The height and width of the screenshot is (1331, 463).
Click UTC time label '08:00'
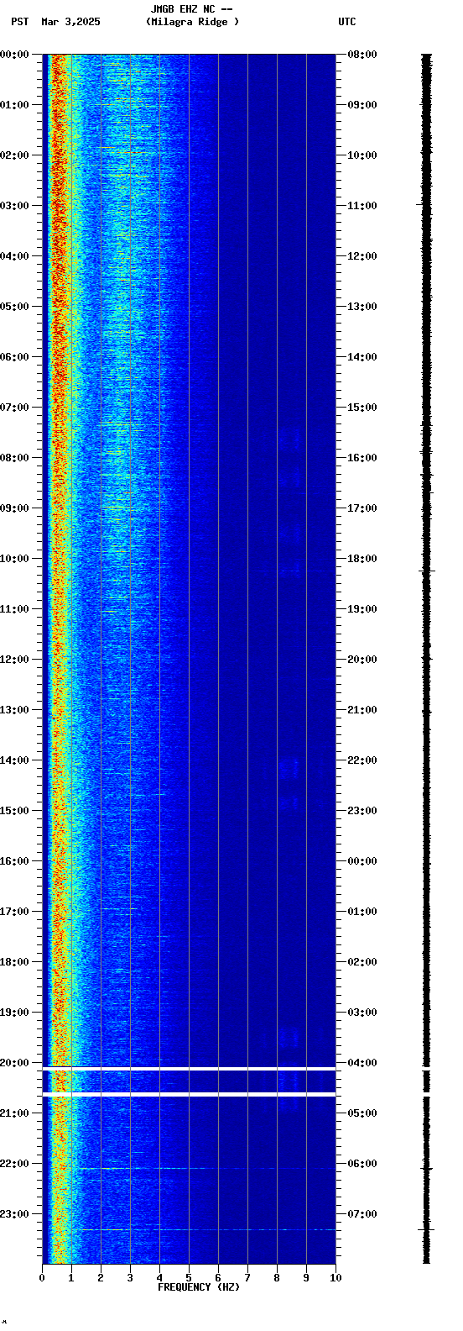[x=362, y=54]
